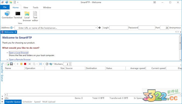Expand the address history dropdown arrow
The image size is (182, 104).
[96, 28]
